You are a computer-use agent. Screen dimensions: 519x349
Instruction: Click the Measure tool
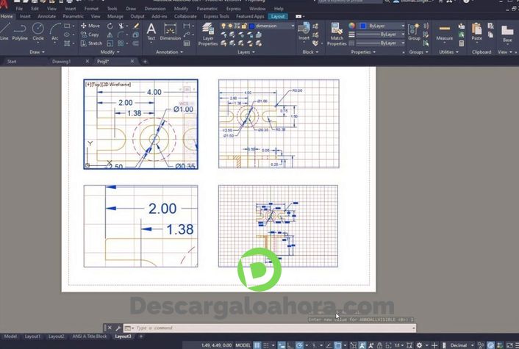(x=445, y=32)
